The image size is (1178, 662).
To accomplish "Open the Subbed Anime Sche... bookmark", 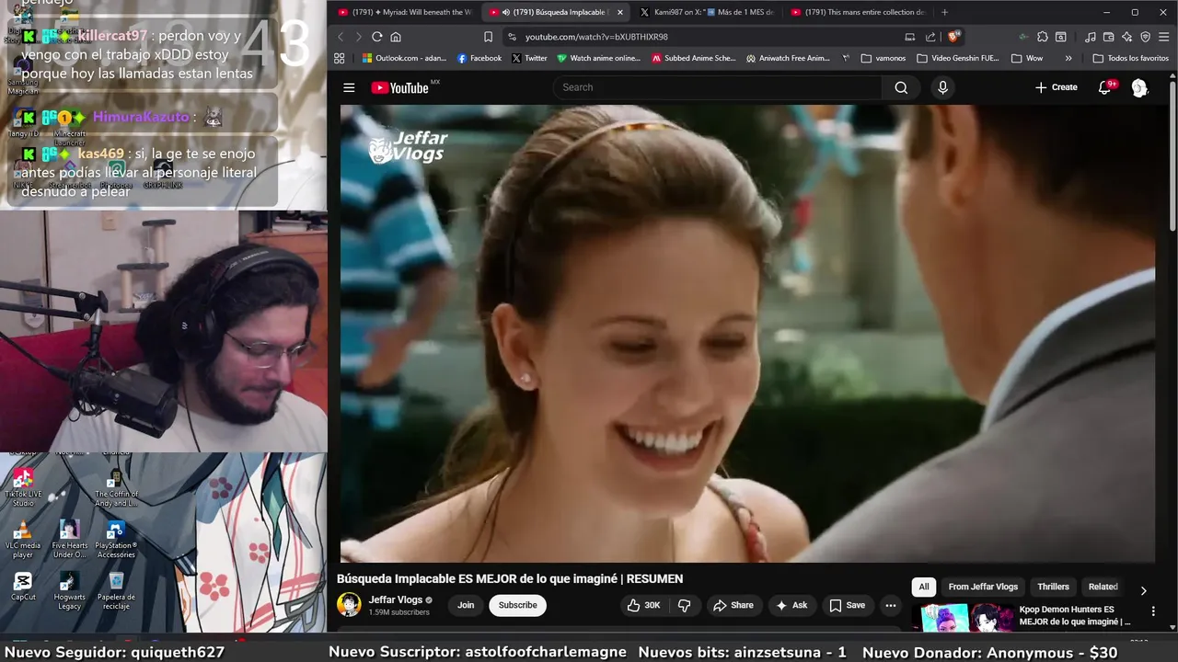I will point(693,58).
